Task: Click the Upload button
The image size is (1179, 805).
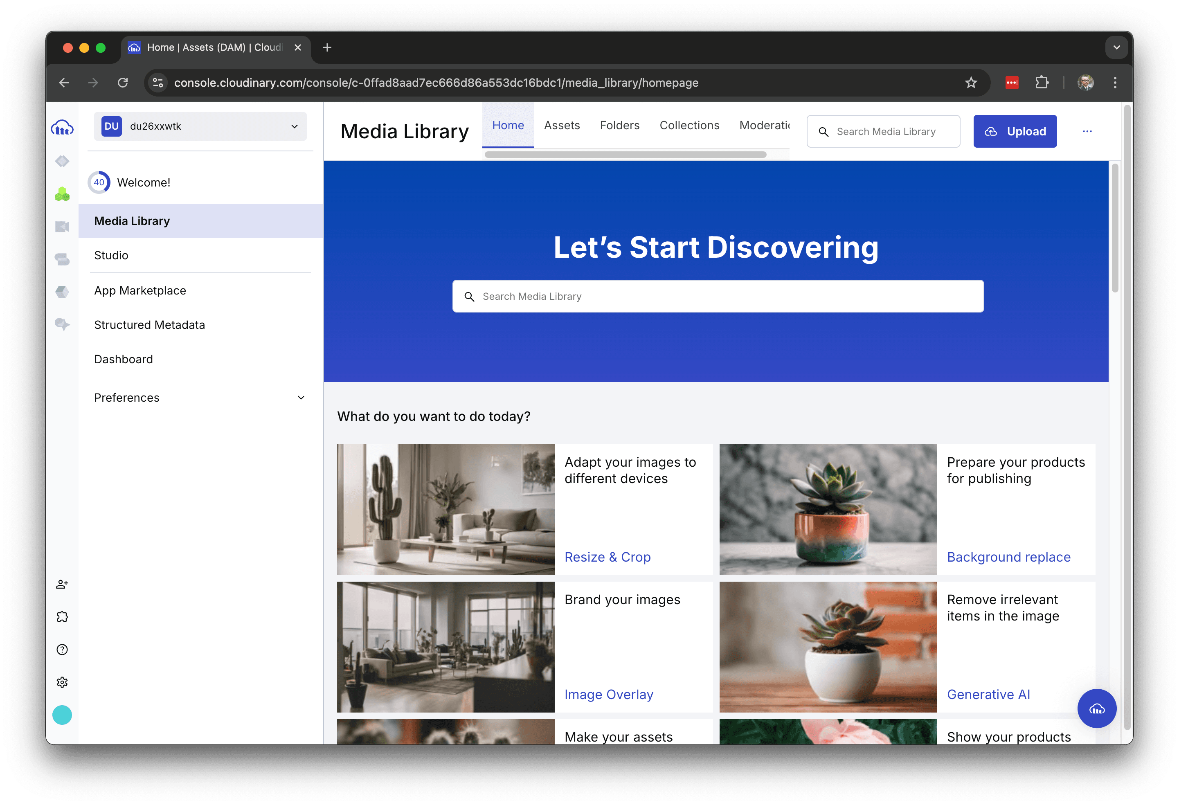Action: click(x=1015, y=131)
